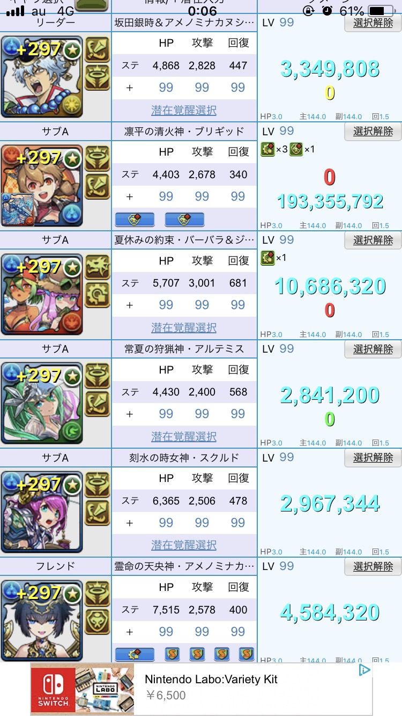The width and height of the screenshot is (402, 716).
Task: Open Skuld's 潜在覚醒選択 link
Action: pyautogui.click(x=184, y=545)
